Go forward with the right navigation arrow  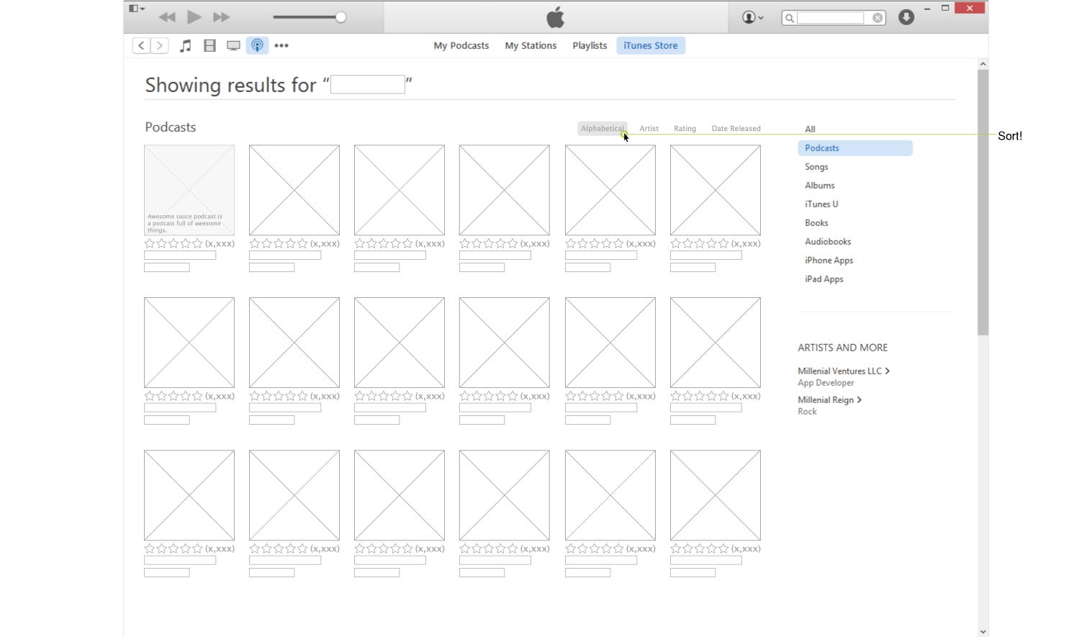coord(160,45)
